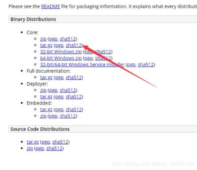Download Full documentation tar.gz
197x170 pixels.
46,77
